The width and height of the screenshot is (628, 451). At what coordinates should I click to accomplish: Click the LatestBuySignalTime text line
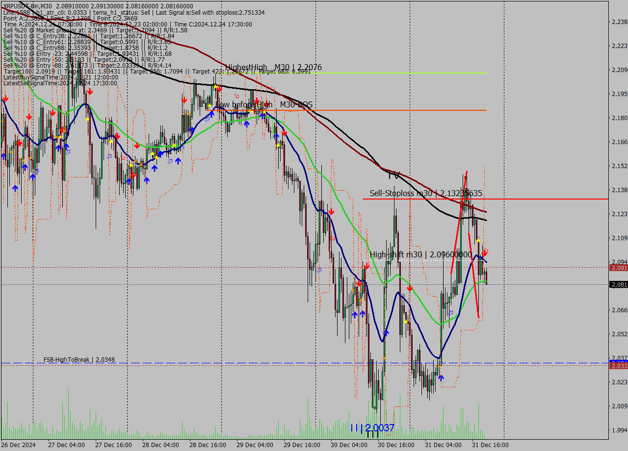61,77
